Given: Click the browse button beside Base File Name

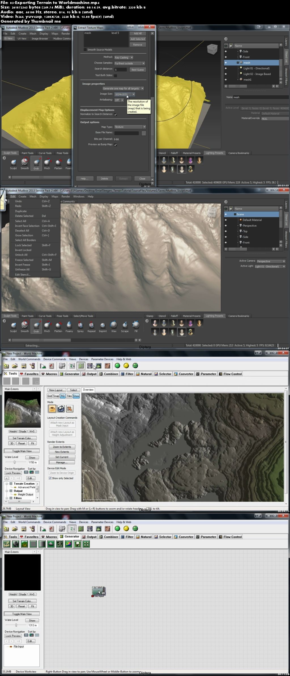Looking at the screenshot, I should click(x=144, y=133).
